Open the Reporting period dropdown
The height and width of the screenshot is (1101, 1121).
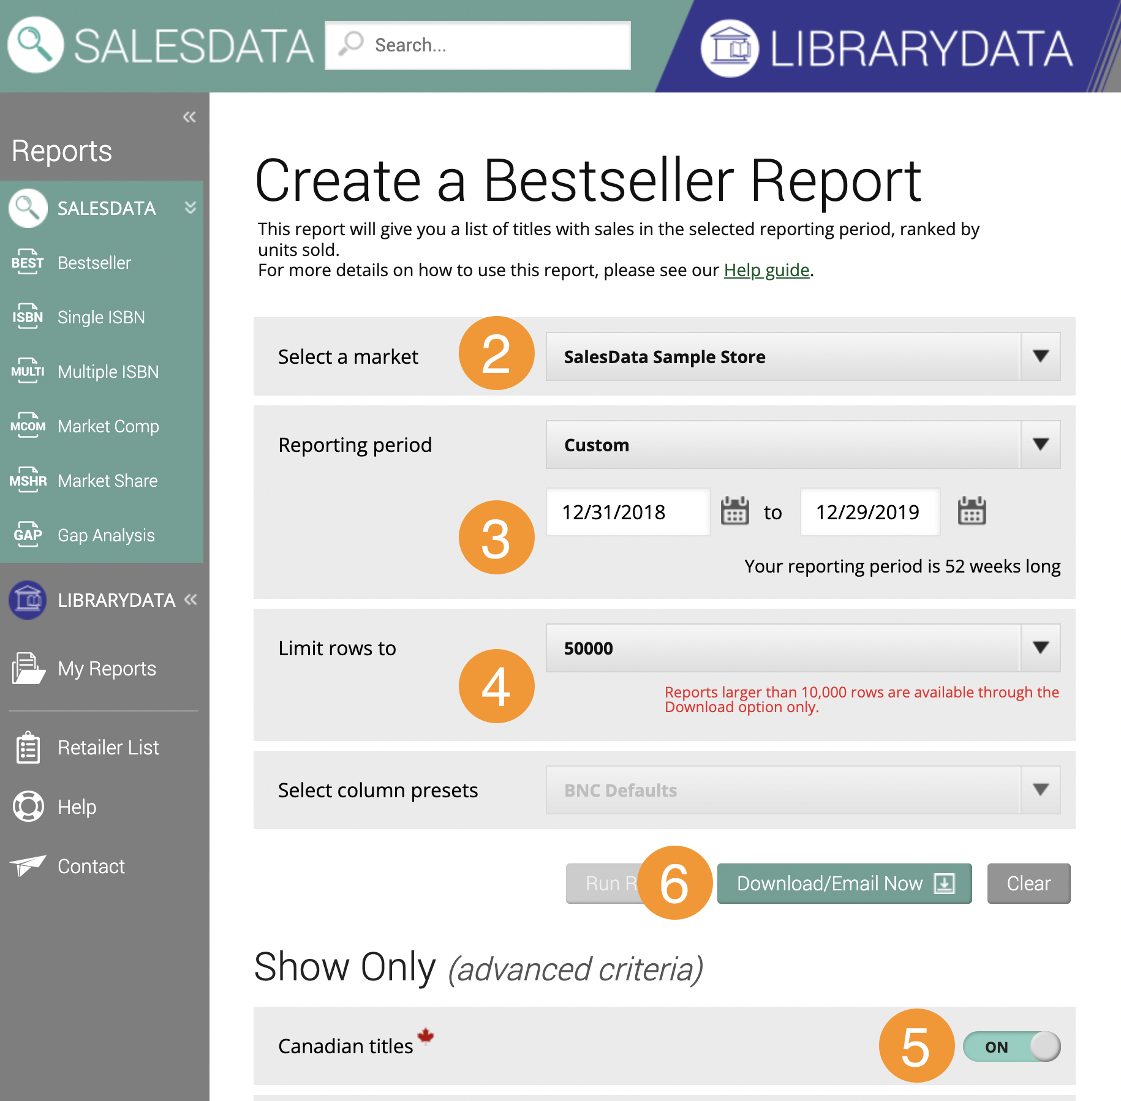pos(803,445)
